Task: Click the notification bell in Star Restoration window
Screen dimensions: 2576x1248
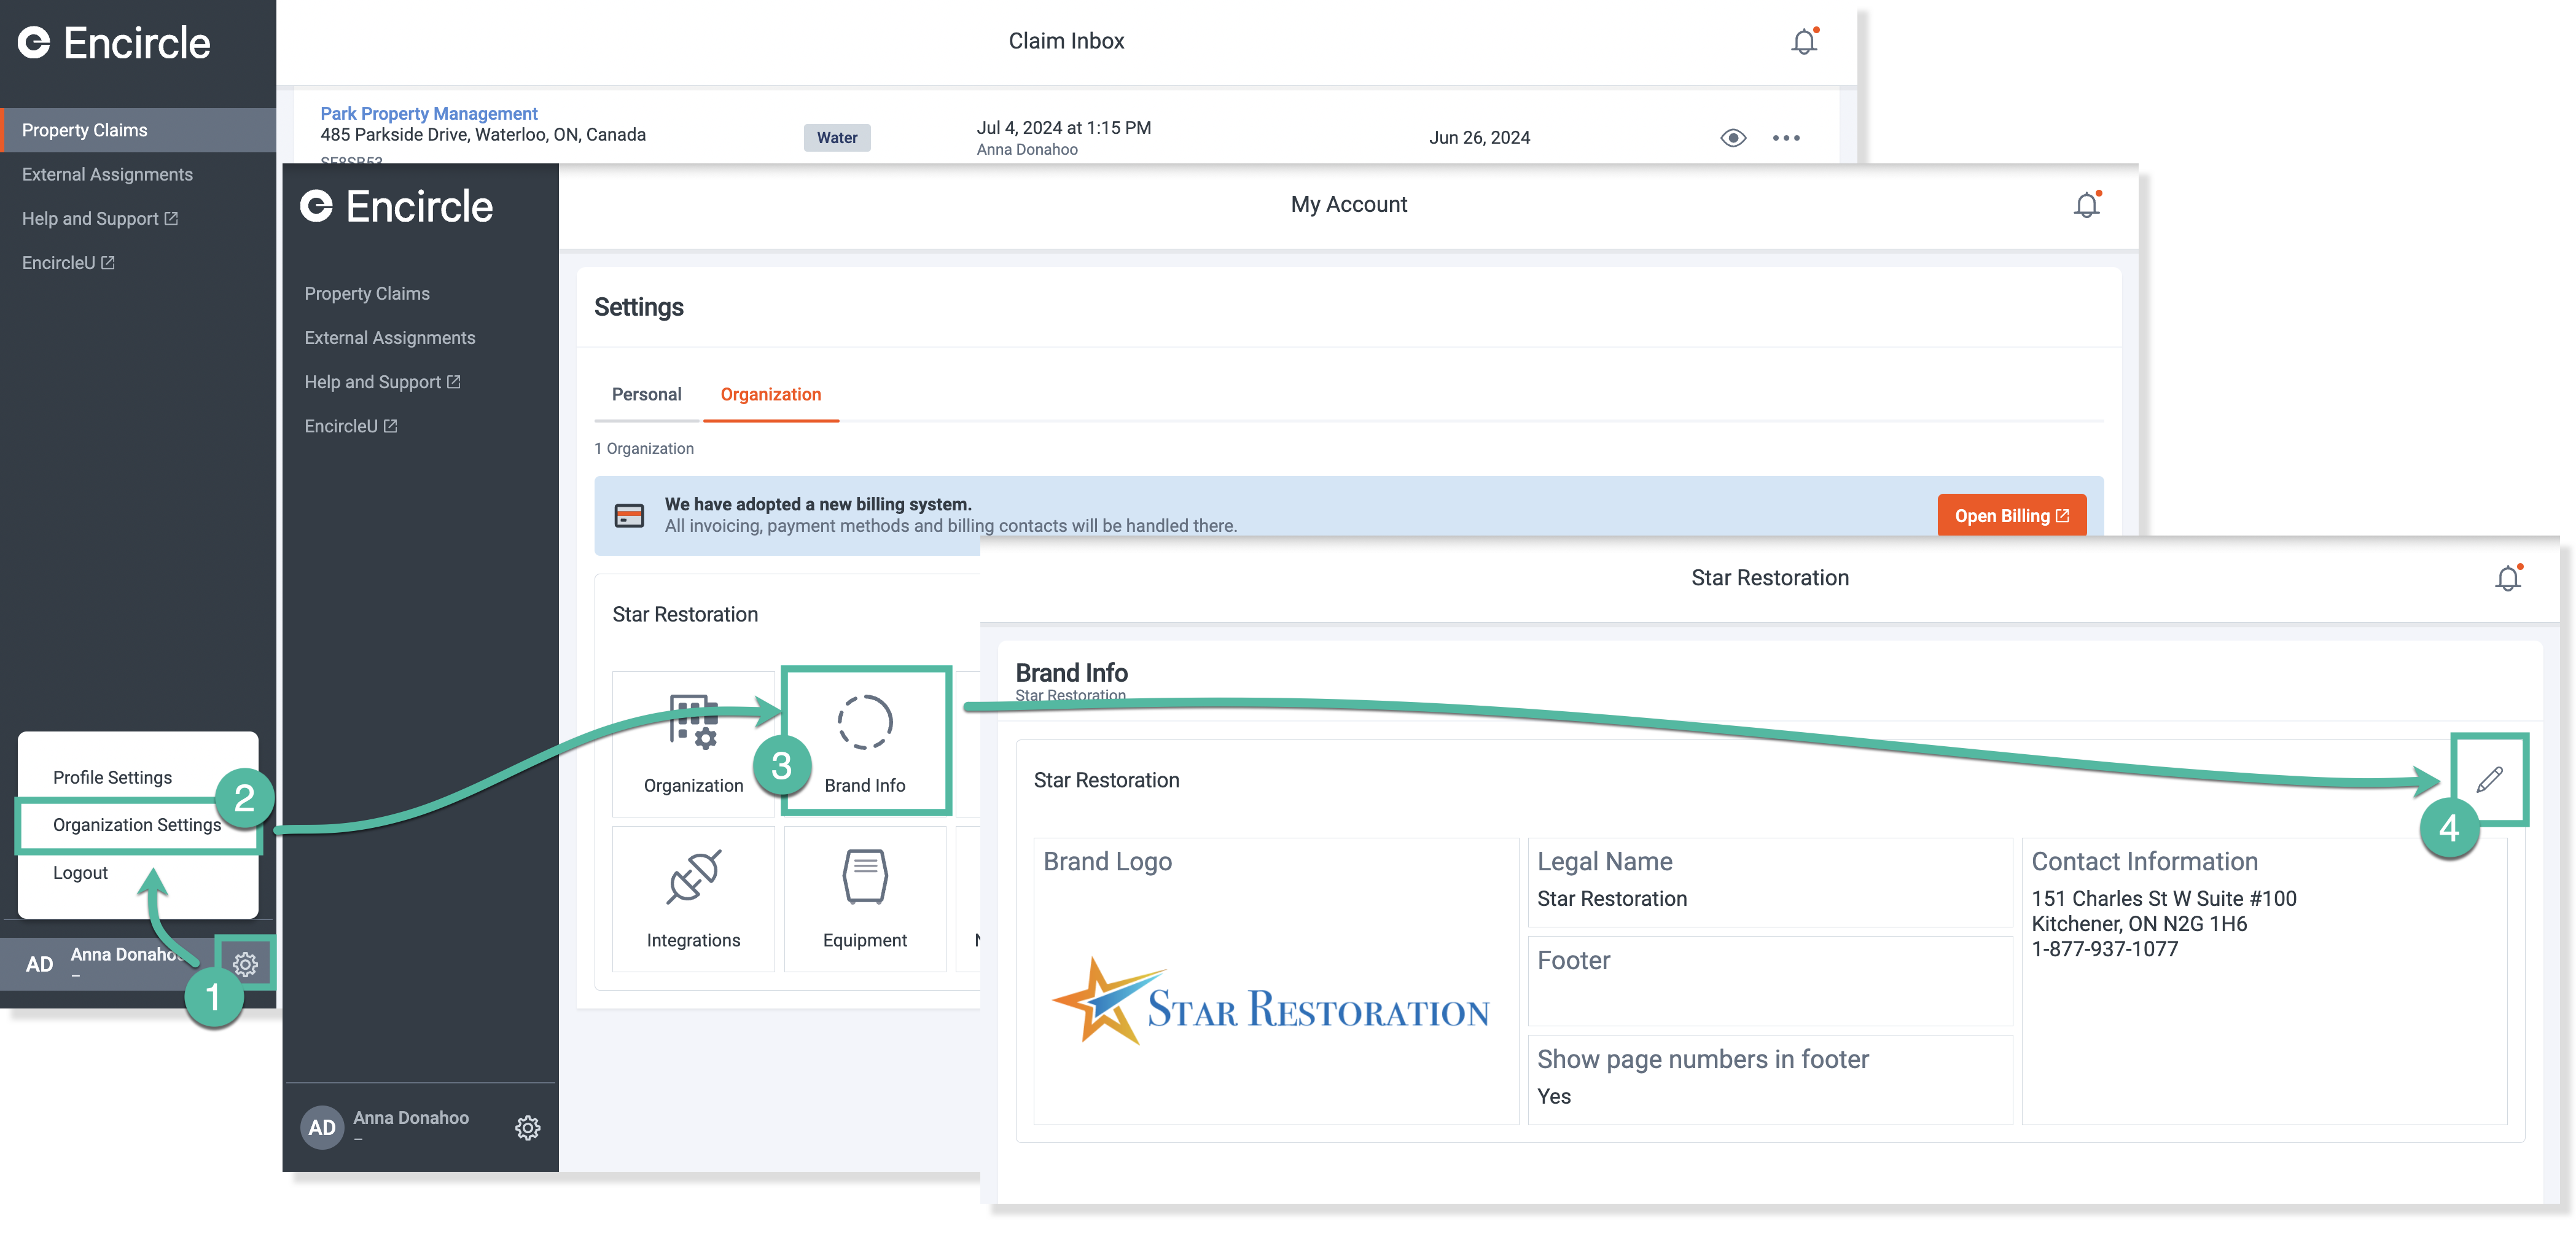Action: point(2508,578)
